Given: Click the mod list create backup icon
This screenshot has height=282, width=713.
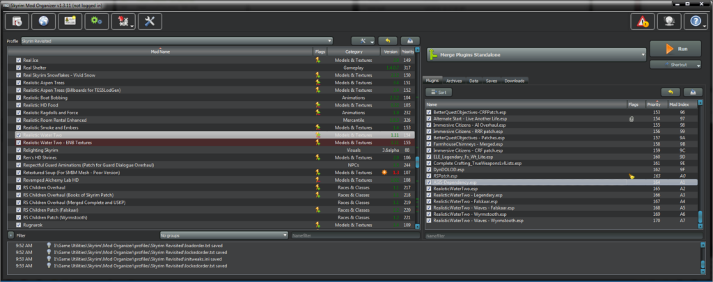Looking at the screenshot, I should (x=410, y=40).
